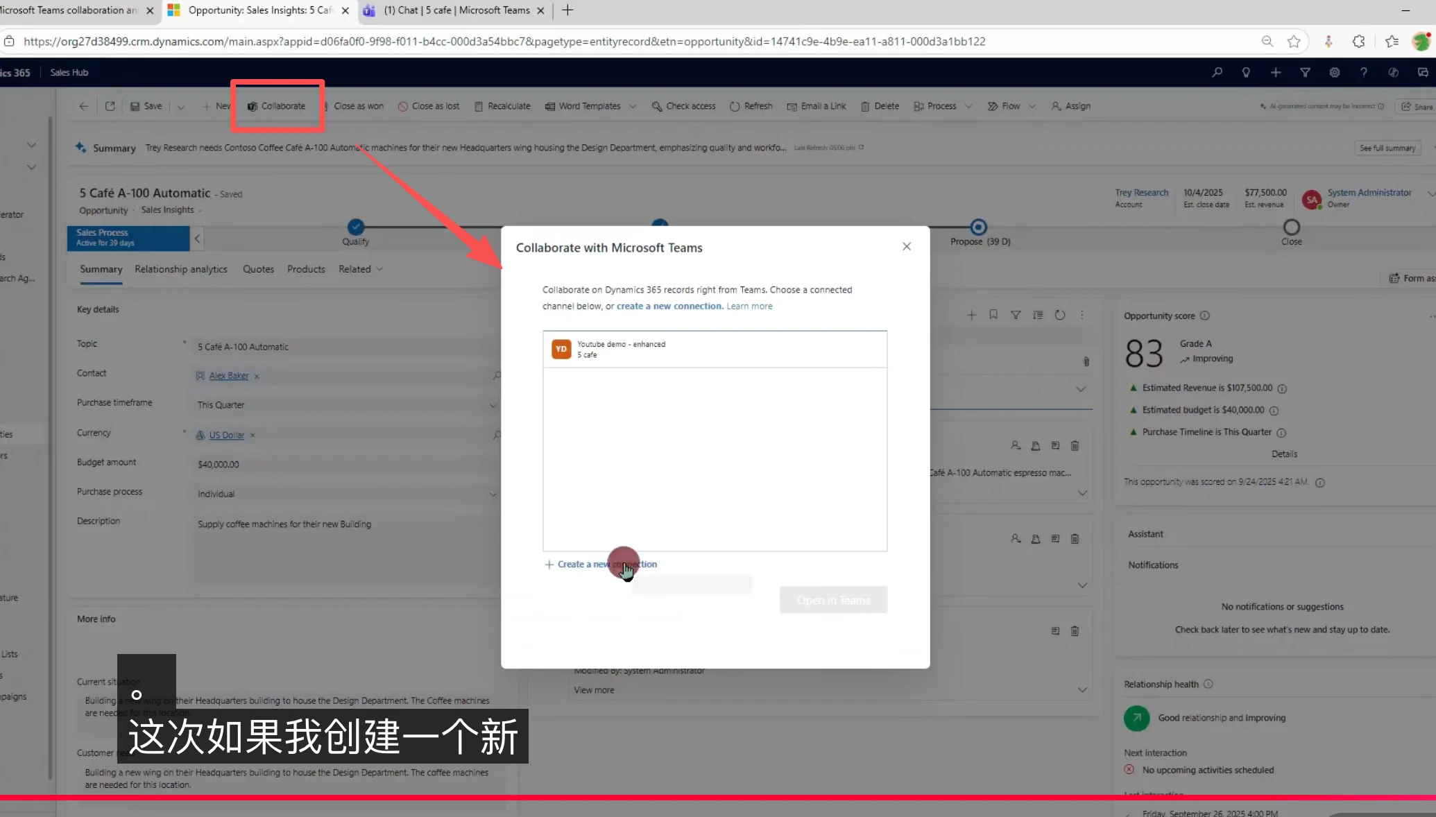Screen dimensions: 1436x817
Task: Open the timeline more options ellipsis
Action: point(1082,315)
